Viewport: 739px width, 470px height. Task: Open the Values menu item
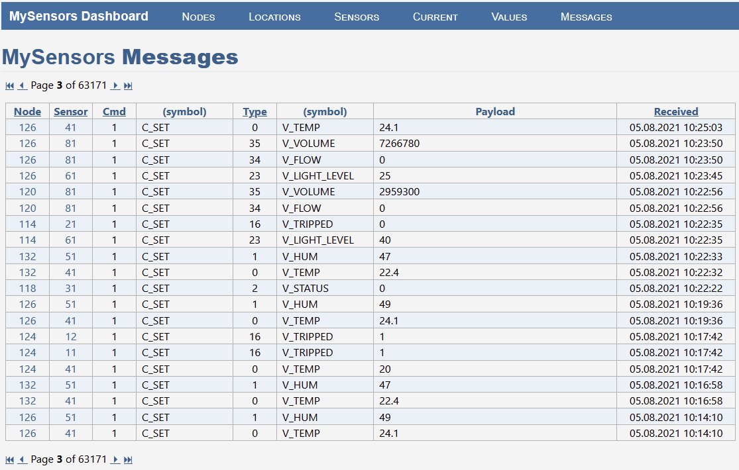(x=510, y=17)
